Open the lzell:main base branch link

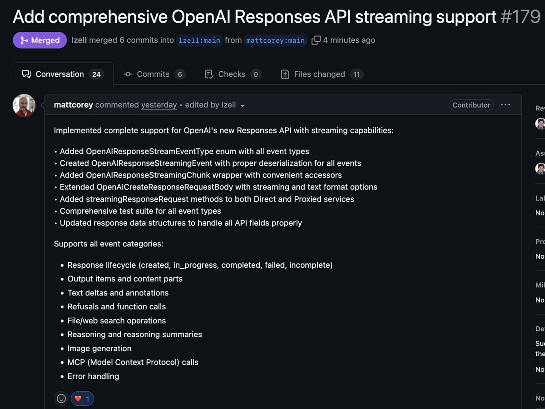(x=199, y=40)
